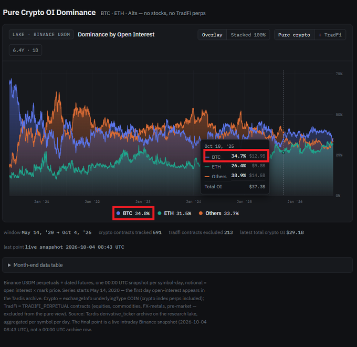The height and width of the screenshot is (347, 357).
Task: Toggle the ETH series in legend
Action: (x=174, y=213)
